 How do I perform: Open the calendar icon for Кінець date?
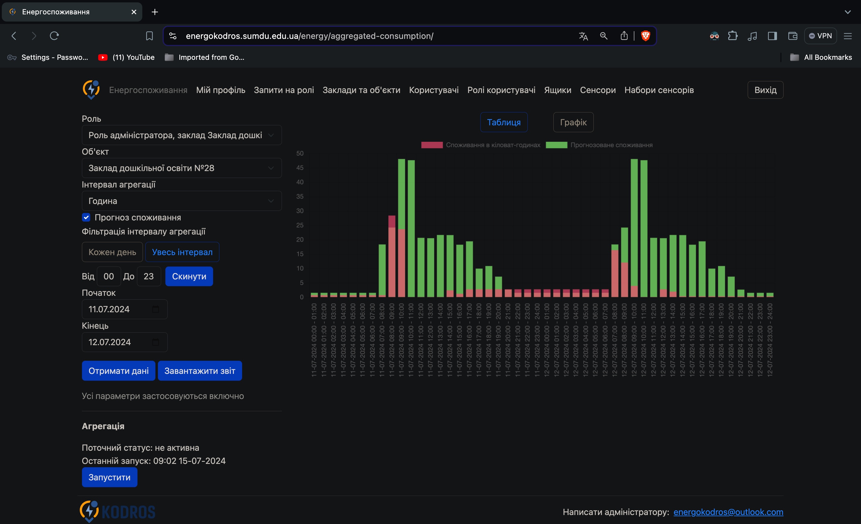[x=155, y=342]
